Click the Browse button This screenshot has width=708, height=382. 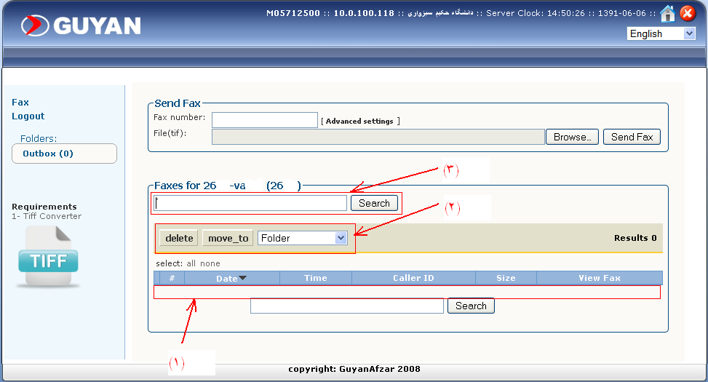pyautogui.click(x=571, y=137)
